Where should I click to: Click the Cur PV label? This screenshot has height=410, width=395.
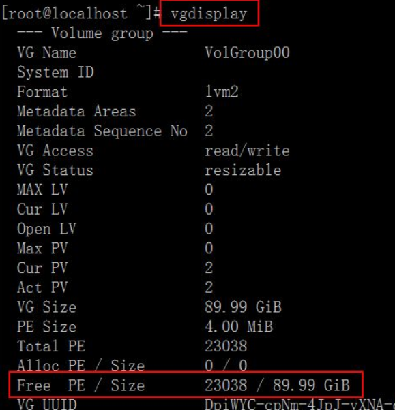point(42,268)
